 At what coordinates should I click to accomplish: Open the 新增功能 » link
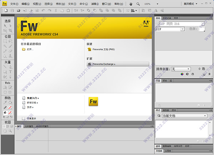pyautogui.click(x=32, y=103)
